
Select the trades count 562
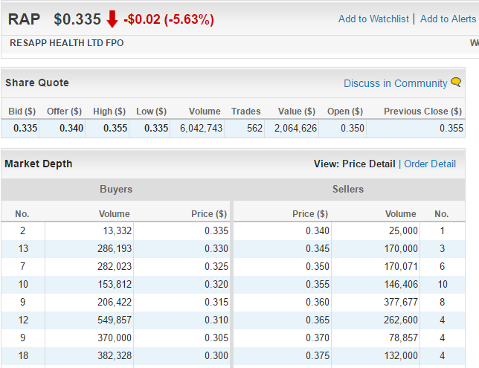tap(255, 129)
